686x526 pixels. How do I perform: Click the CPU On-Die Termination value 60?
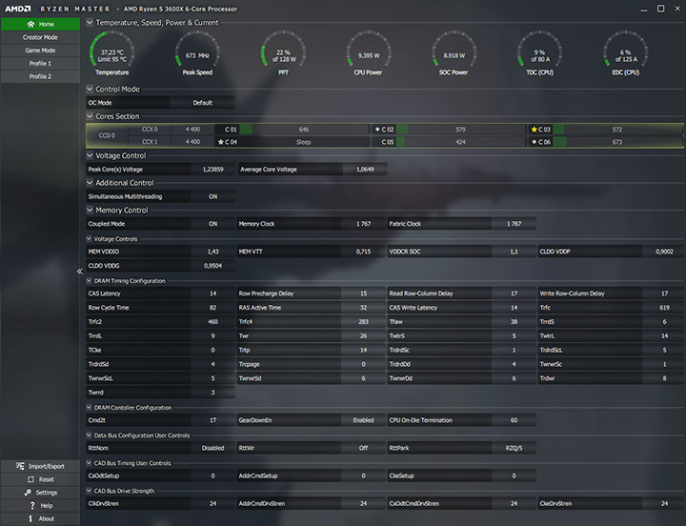click(514, 420)
